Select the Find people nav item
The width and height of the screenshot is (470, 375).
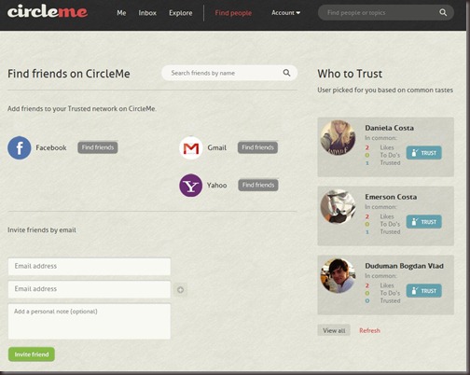pos(233,13)
